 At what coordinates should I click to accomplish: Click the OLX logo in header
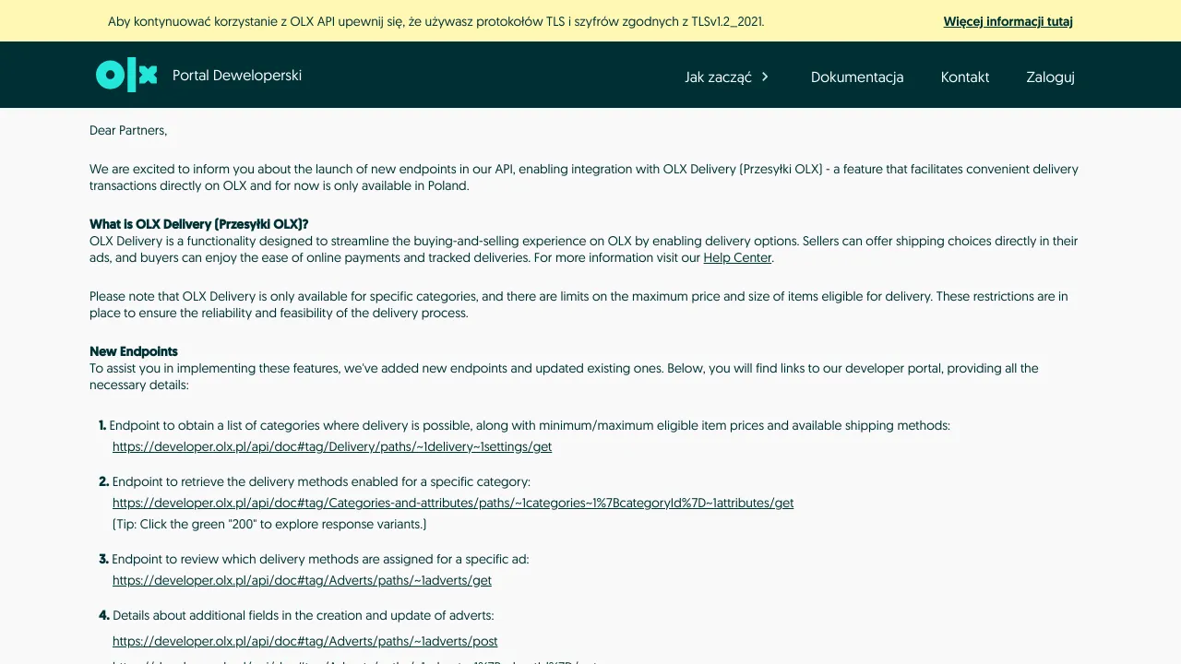126,75
